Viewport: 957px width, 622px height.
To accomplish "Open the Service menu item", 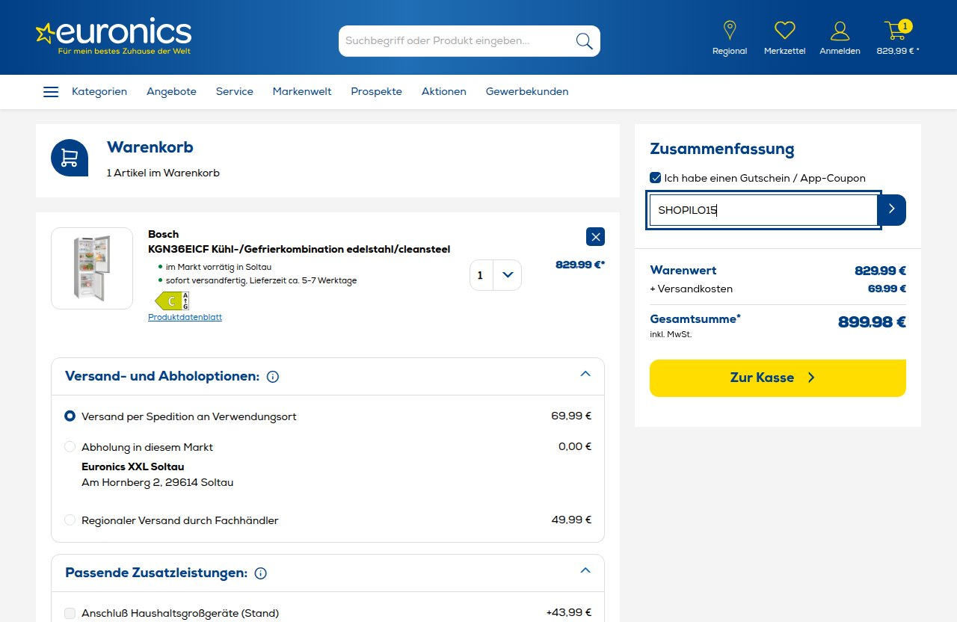I will click(235, 91).
